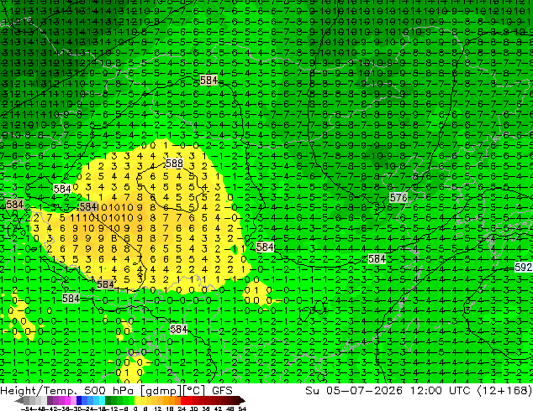Click the 588 height contour label
533x411 pixels.
click(174, 164)
